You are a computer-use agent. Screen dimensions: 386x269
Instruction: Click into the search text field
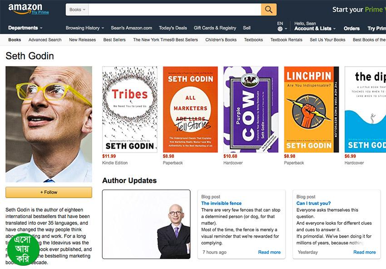tap(175, 10)
